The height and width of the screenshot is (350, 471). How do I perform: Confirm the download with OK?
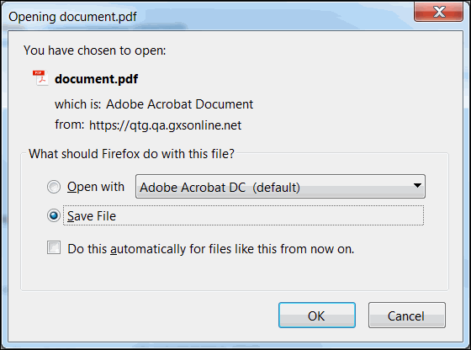click(317, 316)
